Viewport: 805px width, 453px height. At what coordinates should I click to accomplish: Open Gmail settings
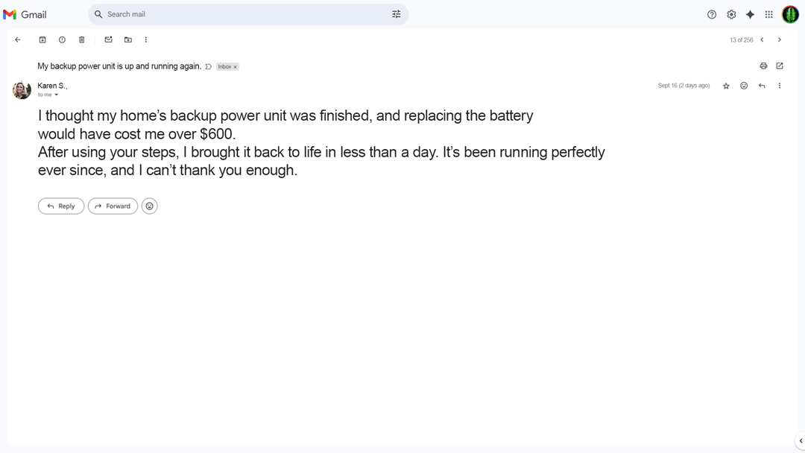click(x=731, y=14)
